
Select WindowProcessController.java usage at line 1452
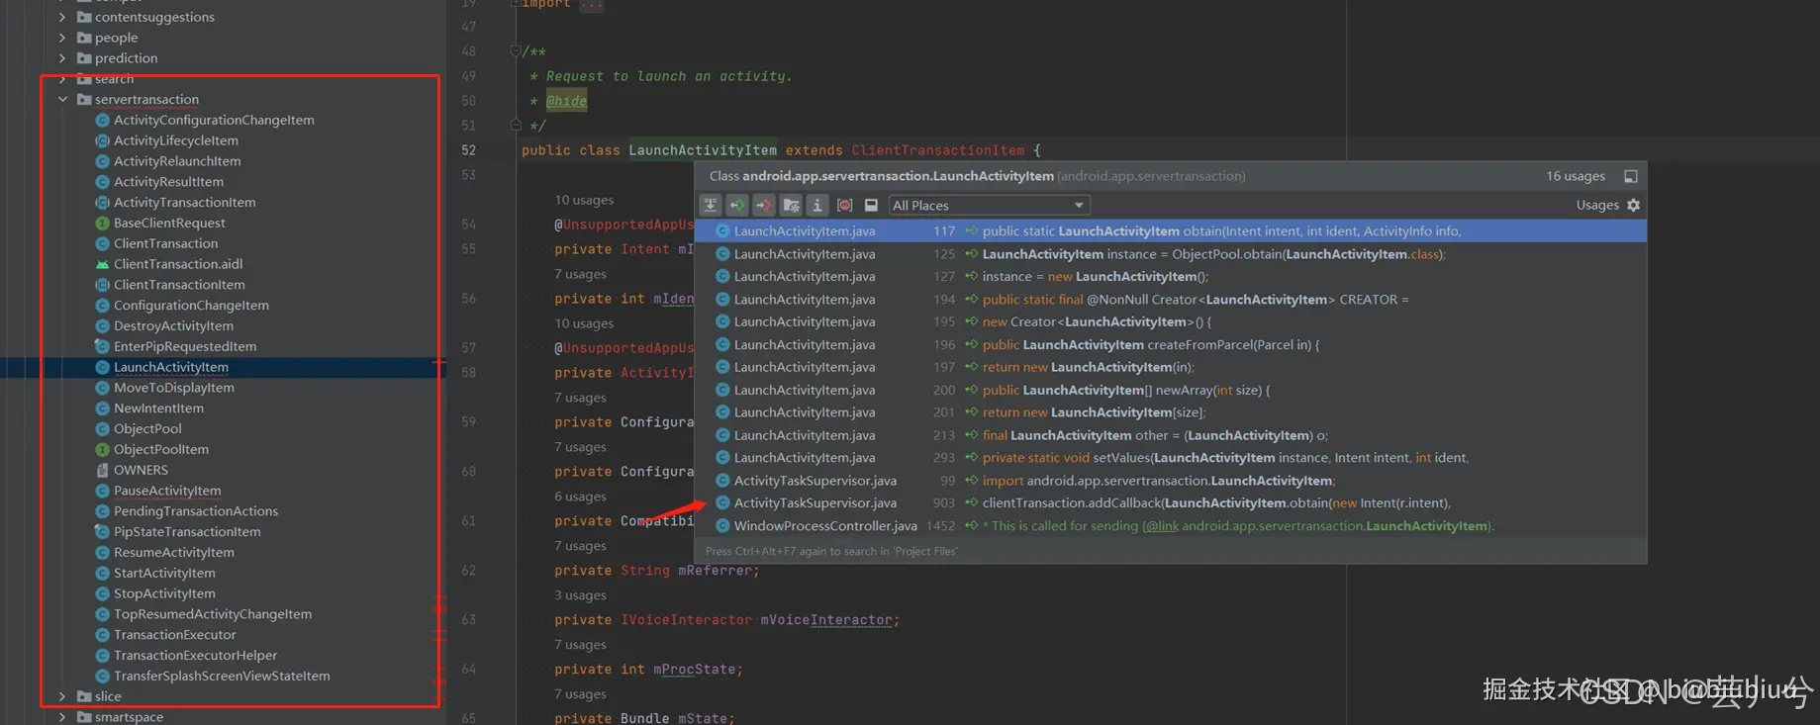[1171, 526]
